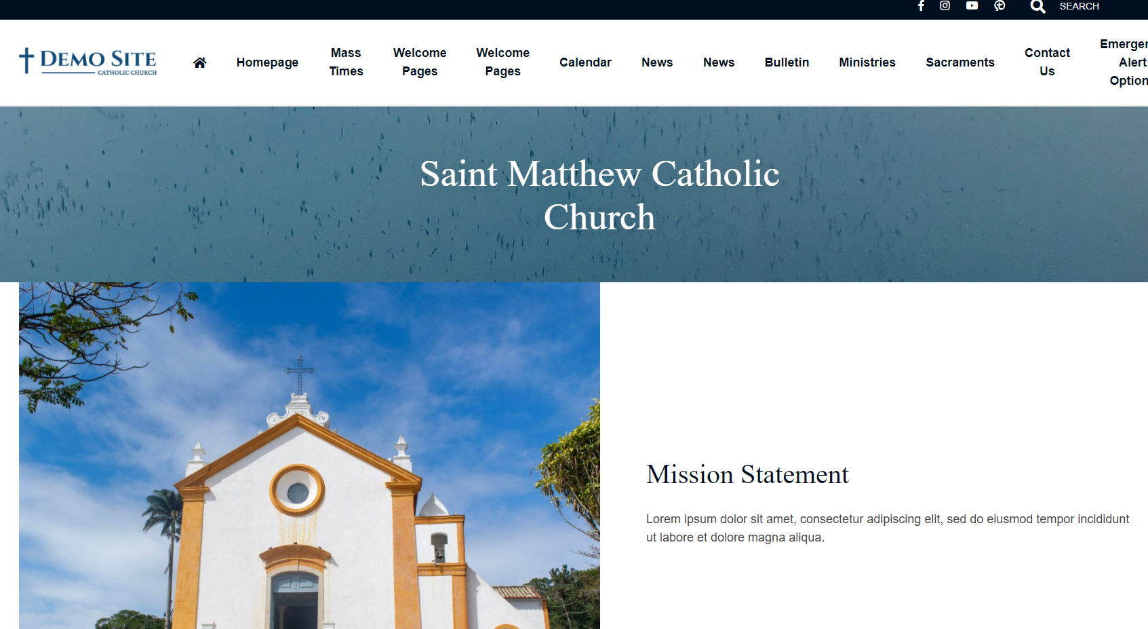Click the magnifying glass search icon

[1037, 7]
